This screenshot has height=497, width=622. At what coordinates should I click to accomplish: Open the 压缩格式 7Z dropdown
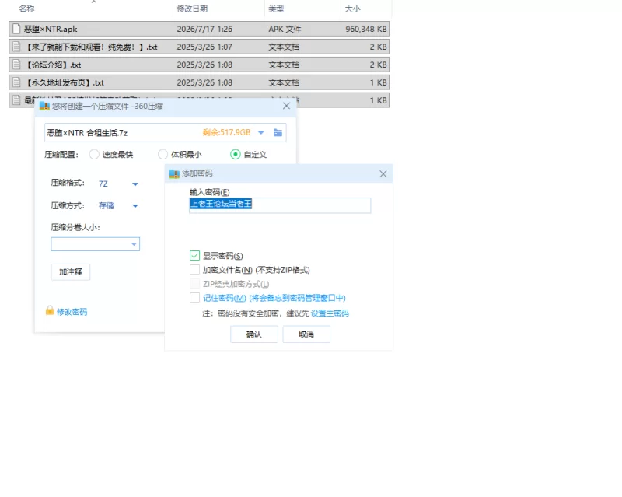tap(135, 184)
